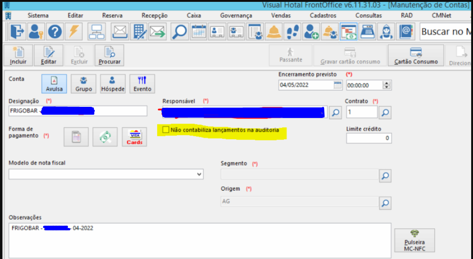Click time stepper arrows beside 00:00:00
The height and width of the screenshot is (259, 473).
coord(387,85)
